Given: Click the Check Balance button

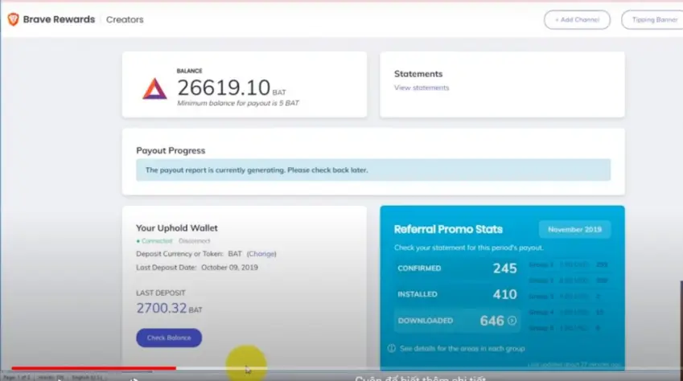Looking at the screenshot, I should 169,338.
